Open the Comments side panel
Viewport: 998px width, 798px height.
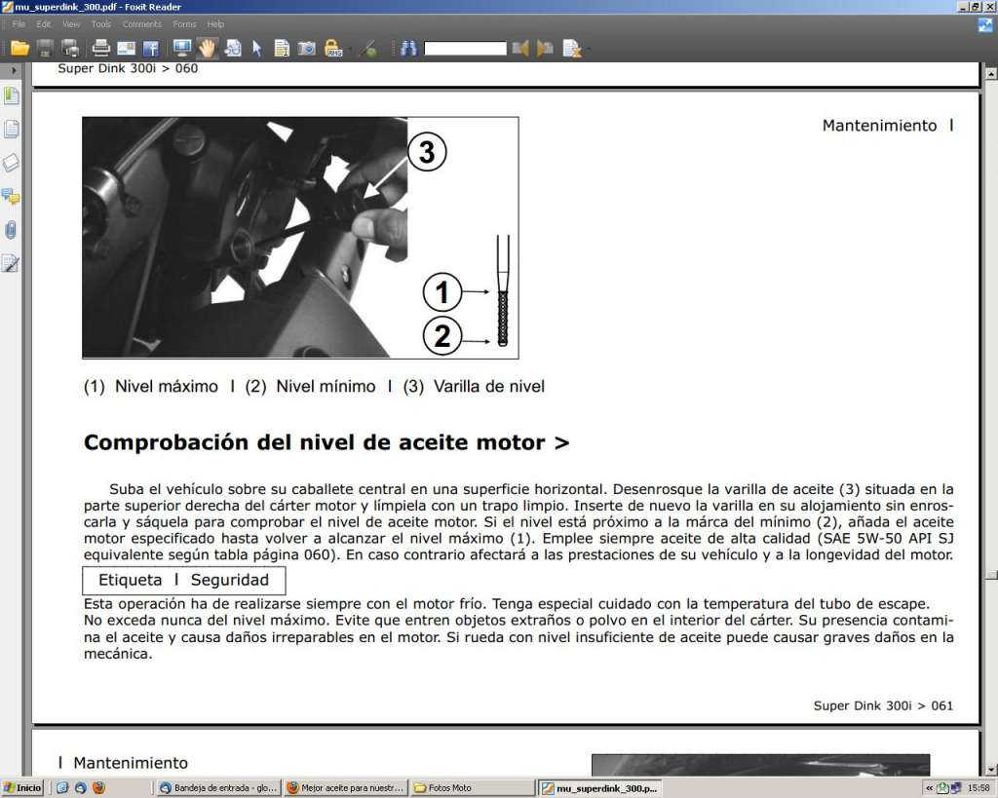point(11,196)
